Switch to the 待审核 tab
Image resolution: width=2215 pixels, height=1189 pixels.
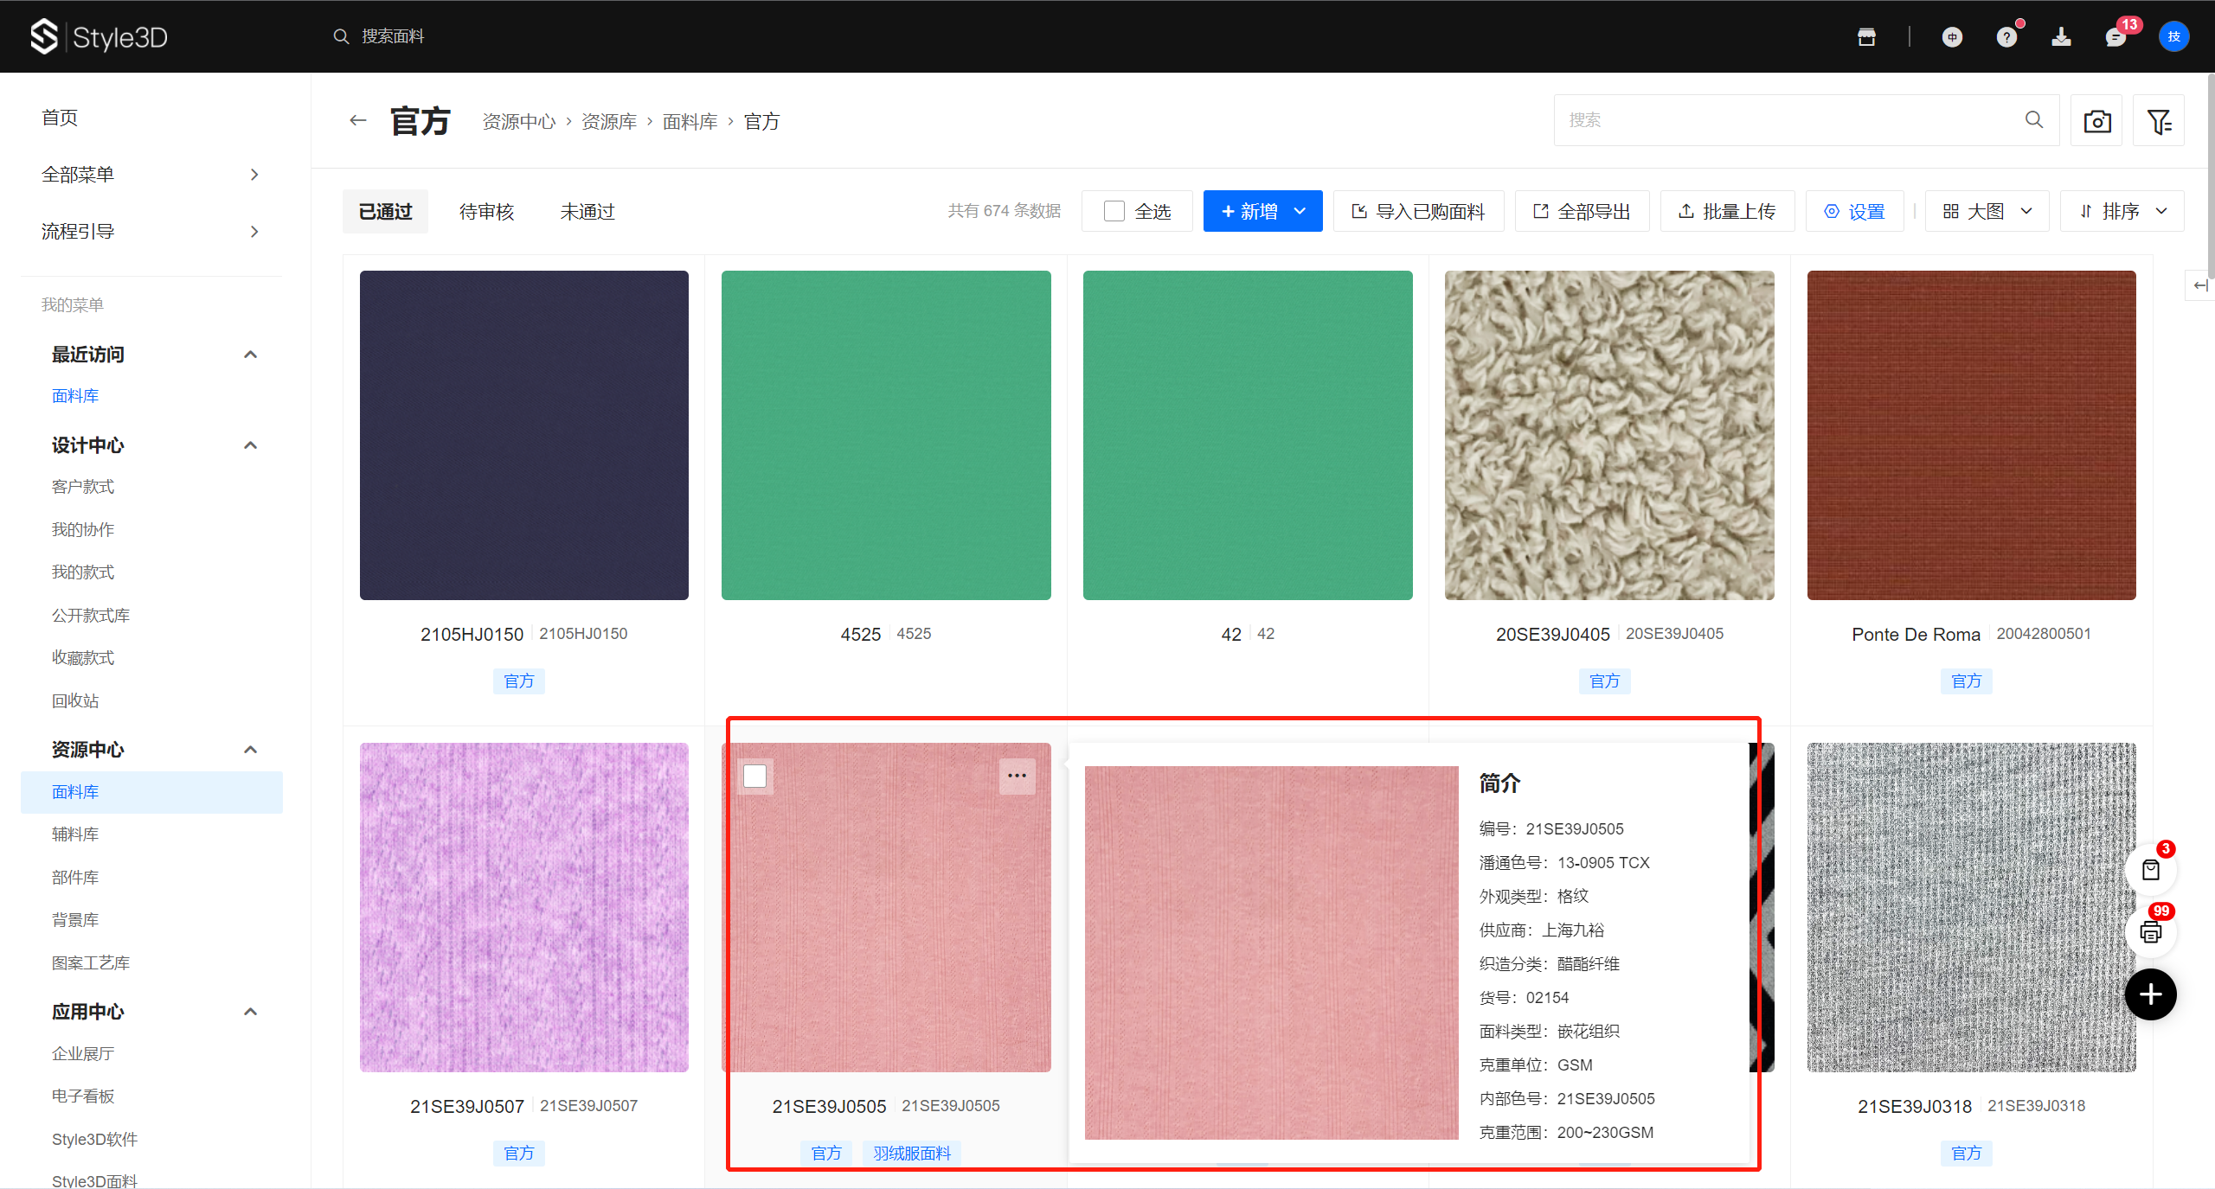487,212
